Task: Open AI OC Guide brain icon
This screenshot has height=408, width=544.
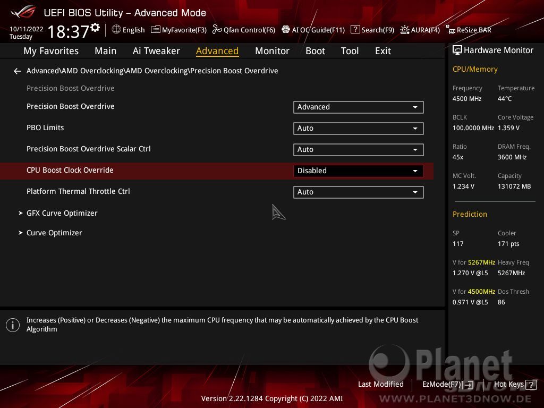Action: click(285, 30)
